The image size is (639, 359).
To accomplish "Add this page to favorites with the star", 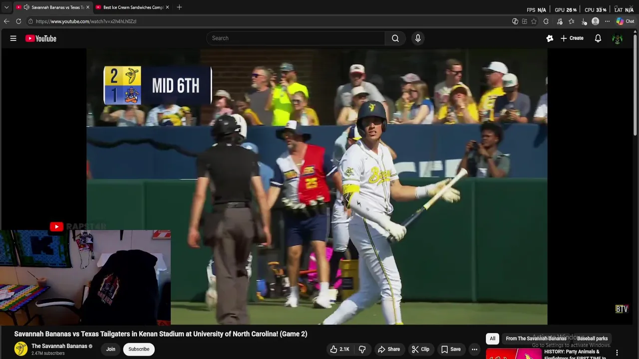I will coord(534,21).
